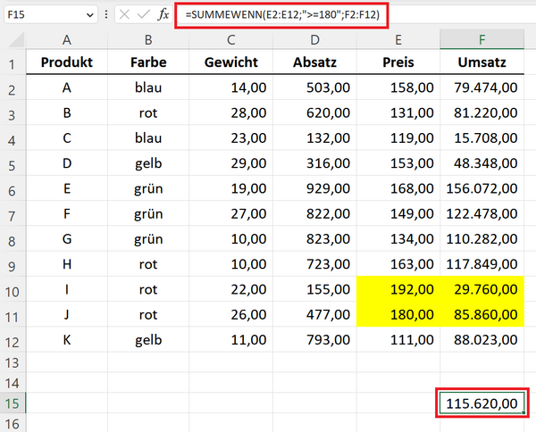This screenshot has height=432, width=536.
Task: Select Produkt cell K
Action: [x=67, y=340]
